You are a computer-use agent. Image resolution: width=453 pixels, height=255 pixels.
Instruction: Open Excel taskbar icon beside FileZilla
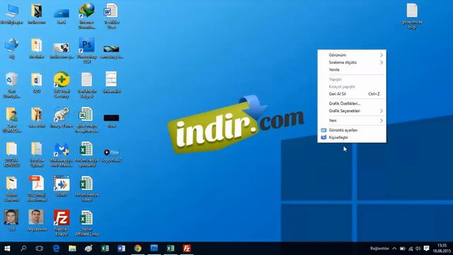pyautogui.click(x=171, y=249)
